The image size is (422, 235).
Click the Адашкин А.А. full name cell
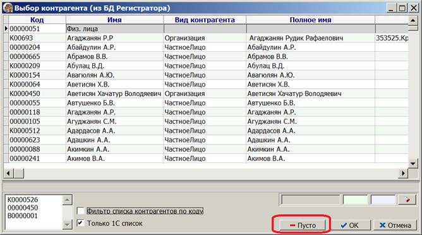click(310, 140)
